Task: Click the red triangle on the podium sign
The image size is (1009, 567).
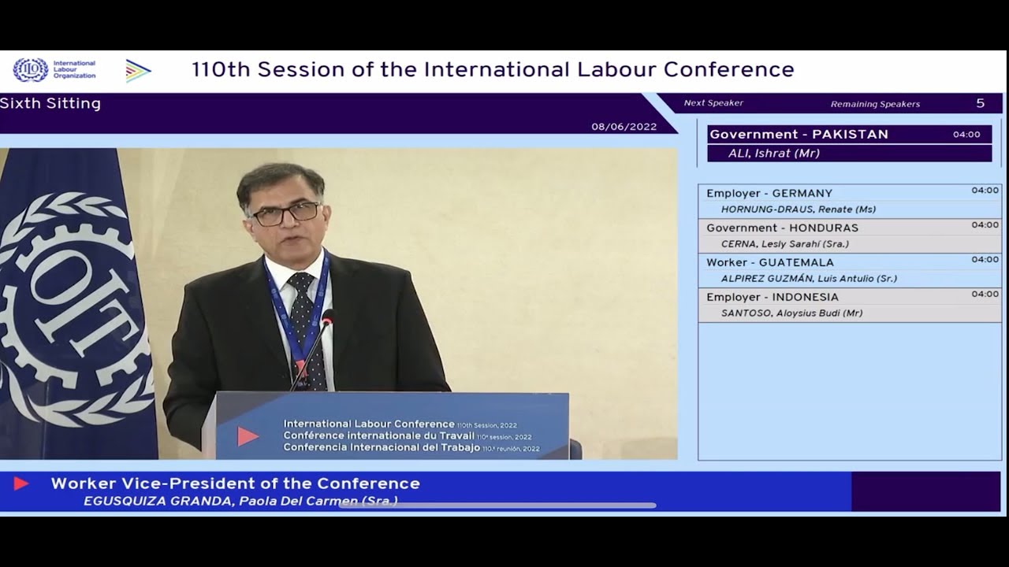Action: (x=248, y=435)
